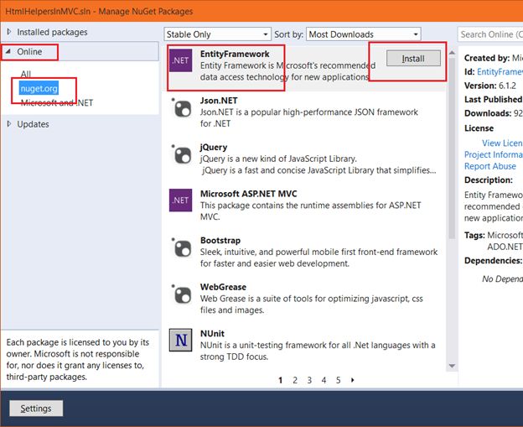
Task: Go to results page 4
Action: [x=324, y=380]
